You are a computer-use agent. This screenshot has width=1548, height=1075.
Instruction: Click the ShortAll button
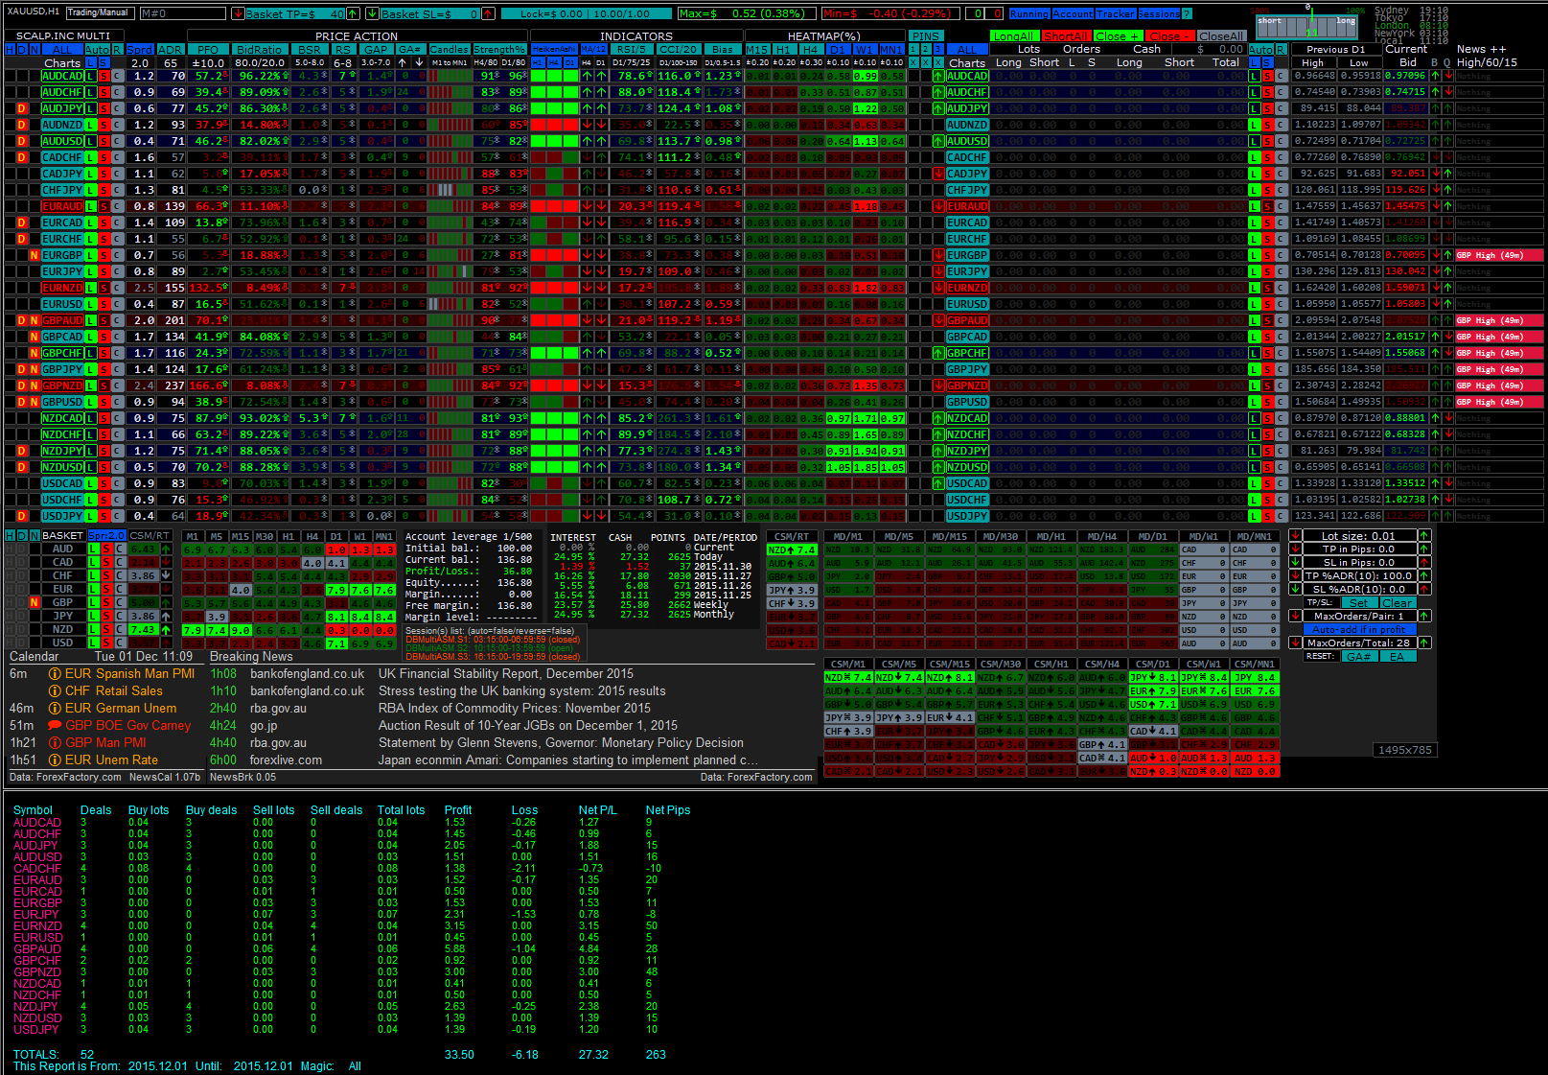click(1066, 36)
